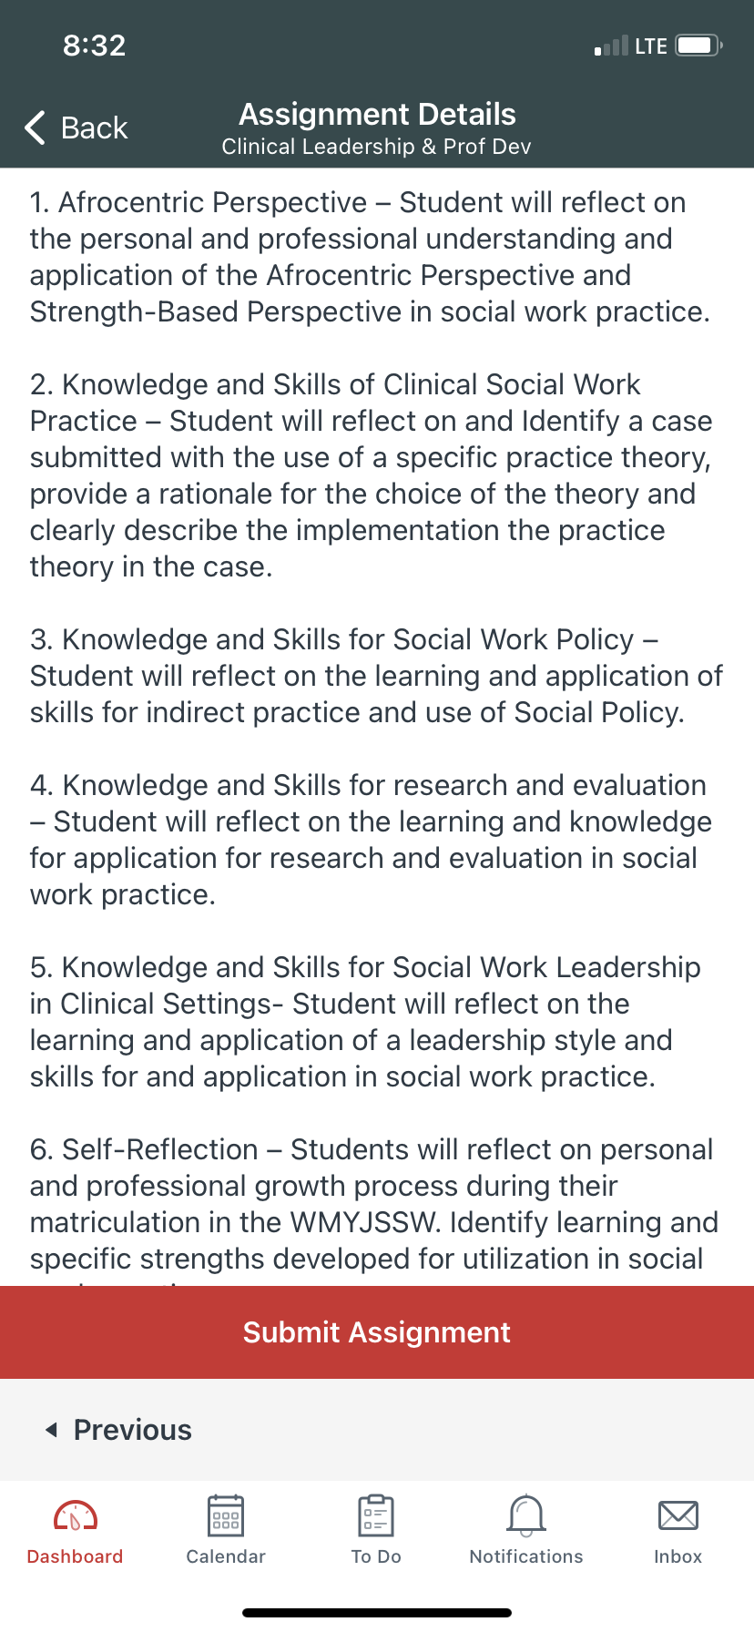Viewport: 754px width, 1632px height.
Task: Open the To Do checklist icon
Action: coord(376,1516)
